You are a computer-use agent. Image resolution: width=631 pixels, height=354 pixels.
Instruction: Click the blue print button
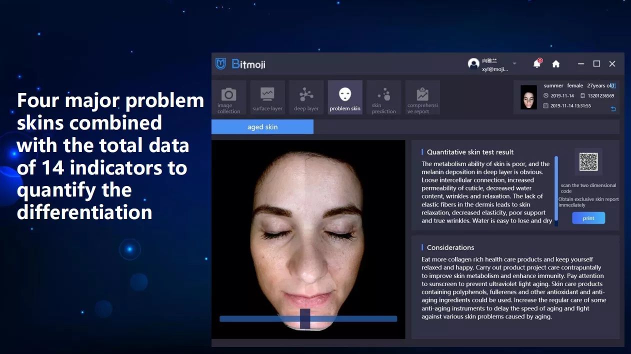point(588,218)
